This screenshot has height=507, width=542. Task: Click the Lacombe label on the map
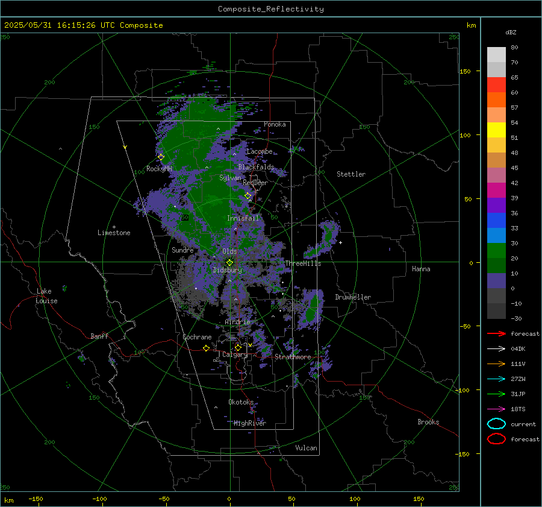pos(260,151)
